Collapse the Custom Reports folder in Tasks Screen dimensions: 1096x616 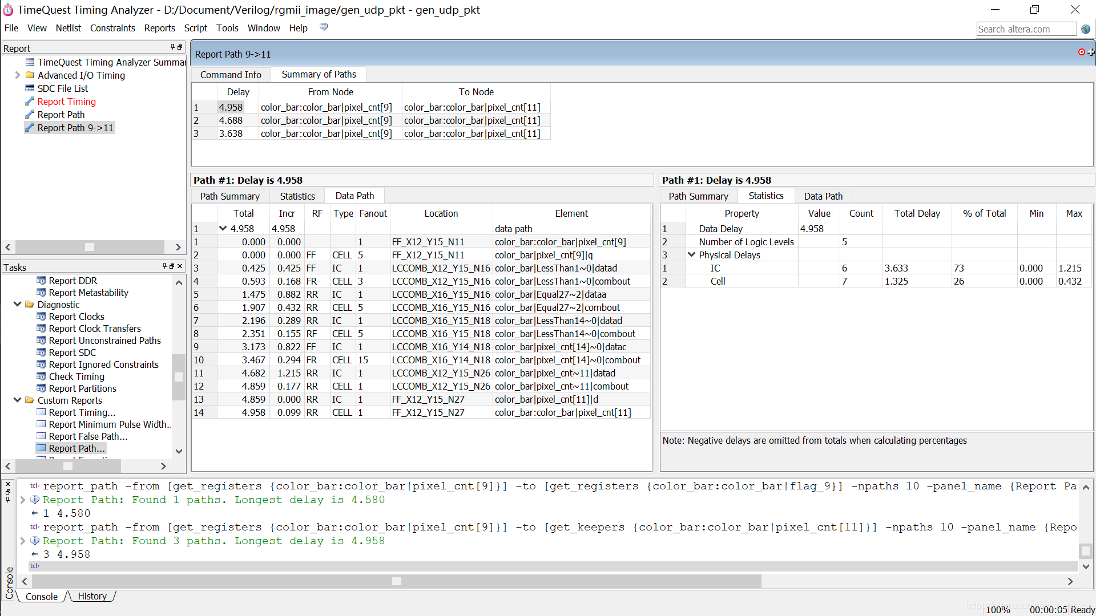[x=17, y=400]
